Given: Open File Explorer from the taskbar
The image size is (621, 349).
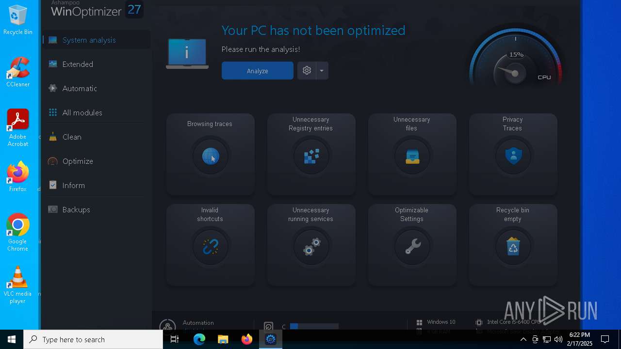Looking at the screenshot, I should click(x=223, y=339).
